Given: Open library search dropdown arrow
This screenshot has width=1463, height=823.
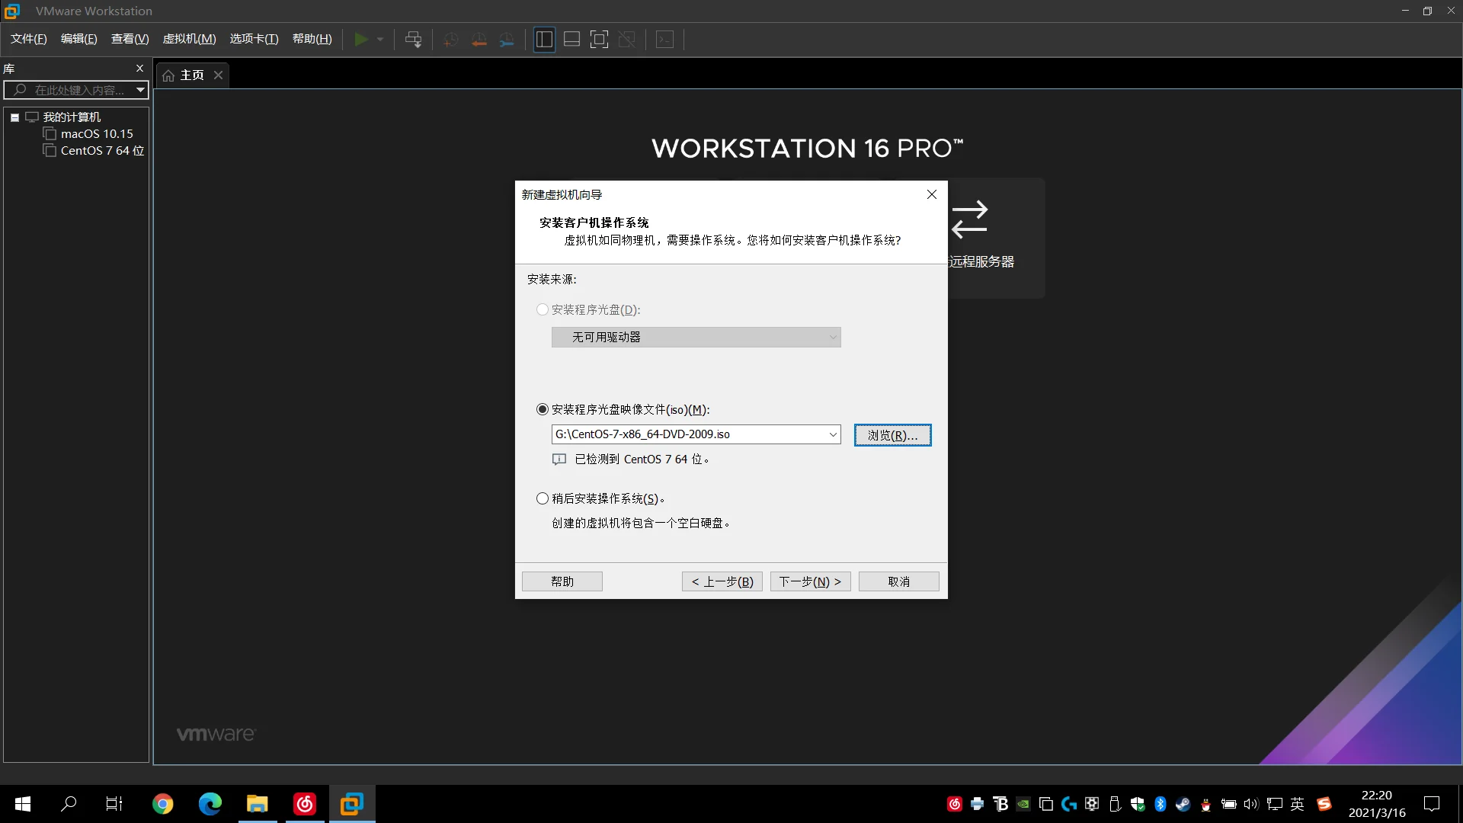Looking at the screenshot, I should pos(140,90).
